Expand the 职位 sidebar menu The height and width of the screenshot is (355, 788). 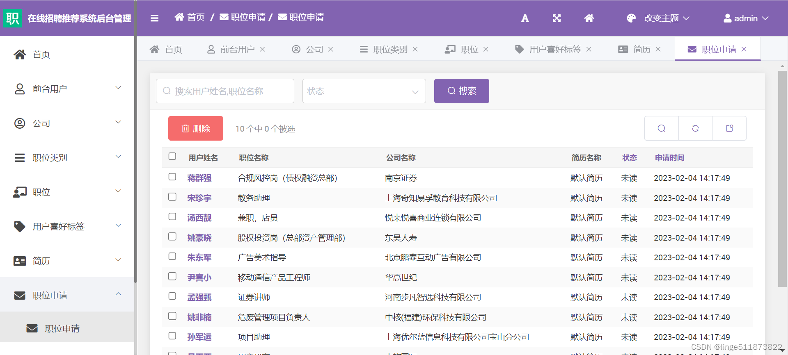[x=118, y=191]
